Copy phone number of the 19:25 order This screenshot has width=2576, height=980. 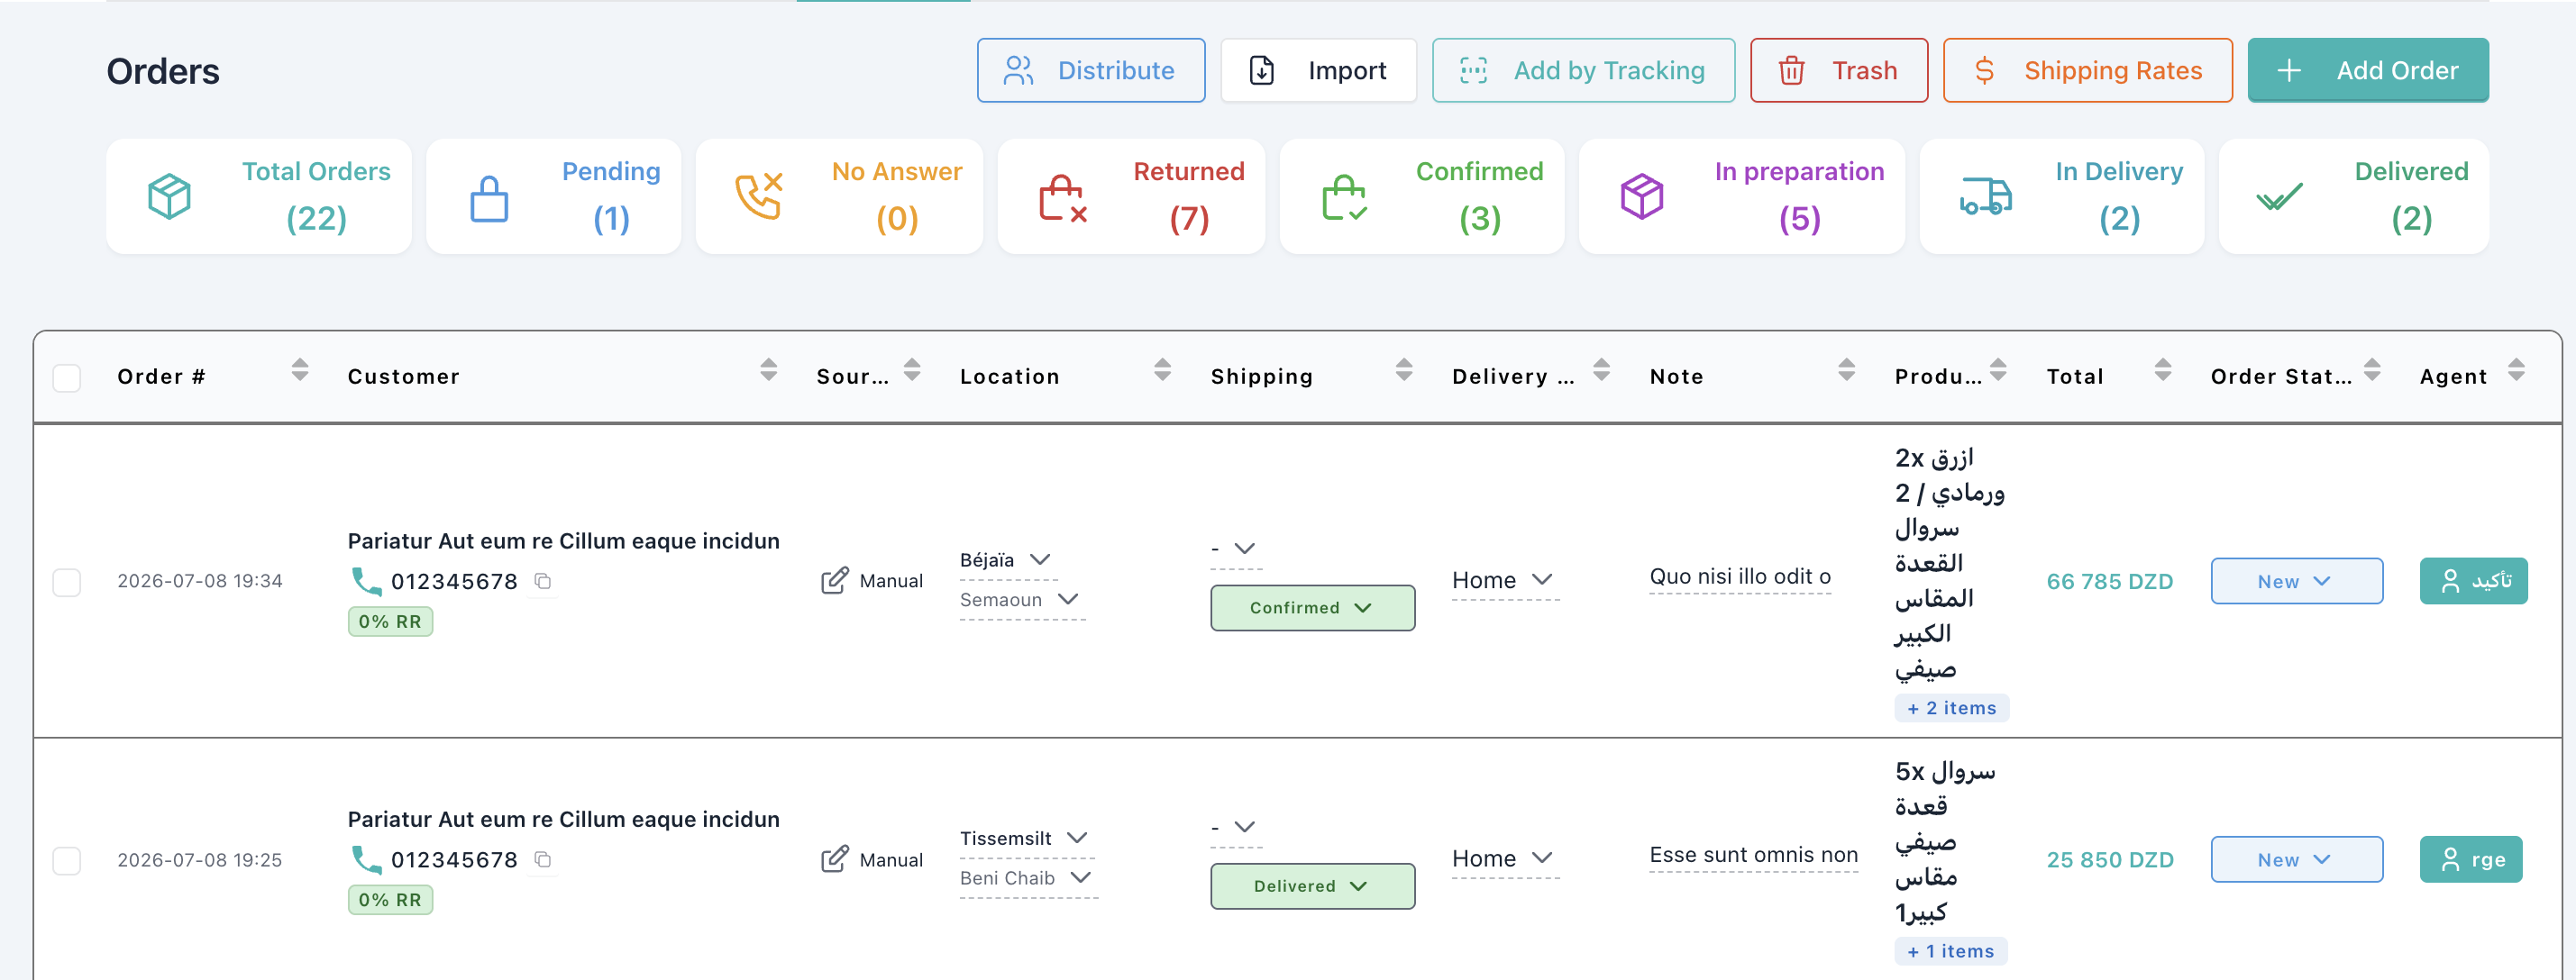click(543, 859)
